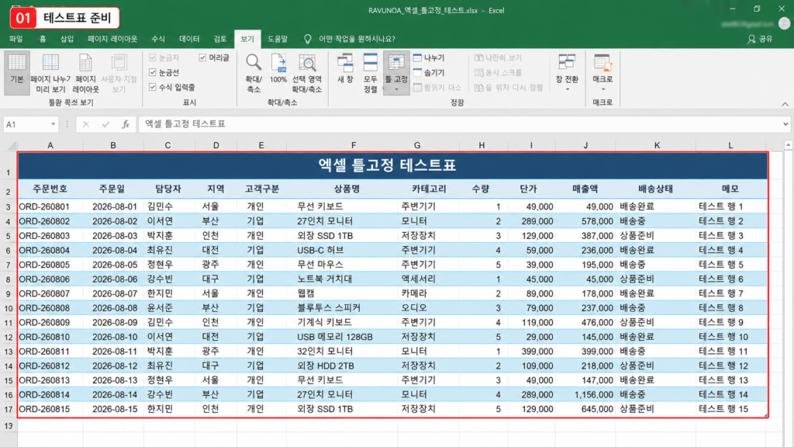Select cell 블루투스 스피커
Viewport: 794px width, 447px height.
pyautogui.click(x=343, y=308)
